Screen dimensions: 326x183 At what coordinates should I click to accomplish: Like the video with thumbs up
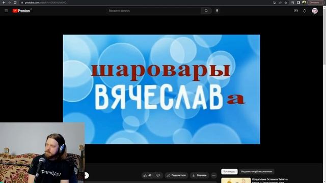point(147,175)
